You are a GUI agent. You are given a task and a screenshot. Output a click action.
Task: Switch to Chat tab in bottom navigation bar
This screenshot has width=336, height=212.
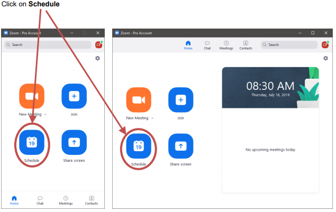(40, 200)
